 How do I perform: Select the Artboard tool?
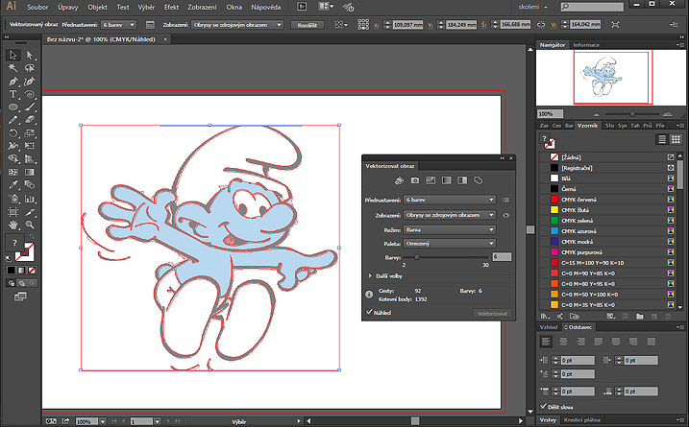(13, 212)
